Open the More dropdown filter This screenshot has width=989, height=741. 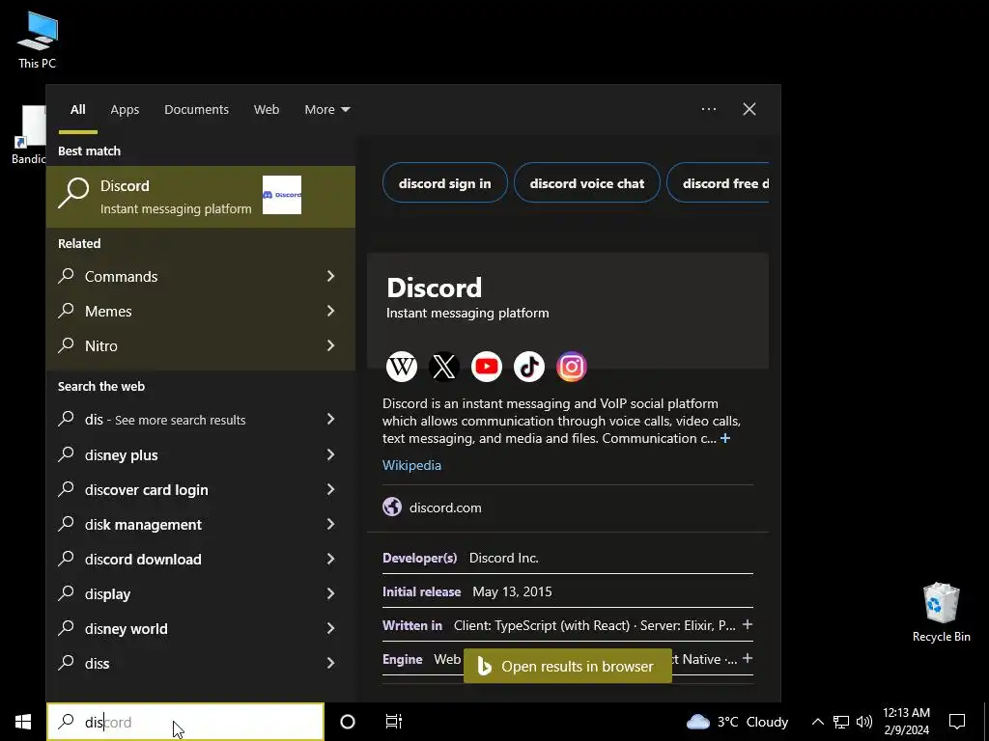click(326, 110)
